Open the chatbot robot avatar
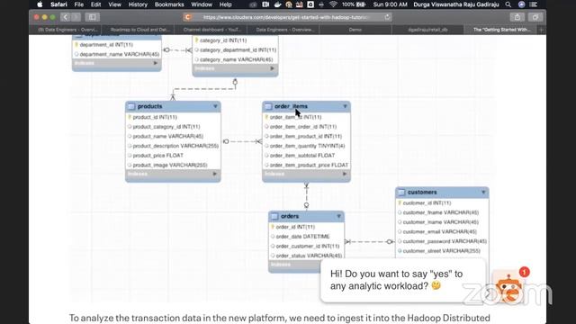 [x=508, y=288]
